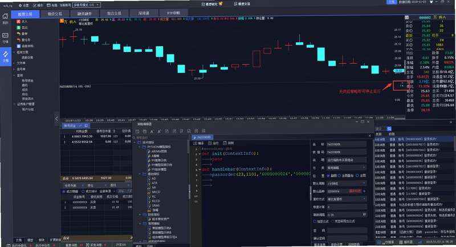The image size is (456, 247).
Task: Click the 搜索指标 search field
Action: pos(161,137)
